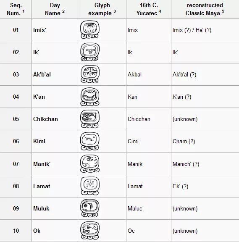Follow footnote 1 beside Seq. Num.
239x242 pixels.
coord(24,11)
